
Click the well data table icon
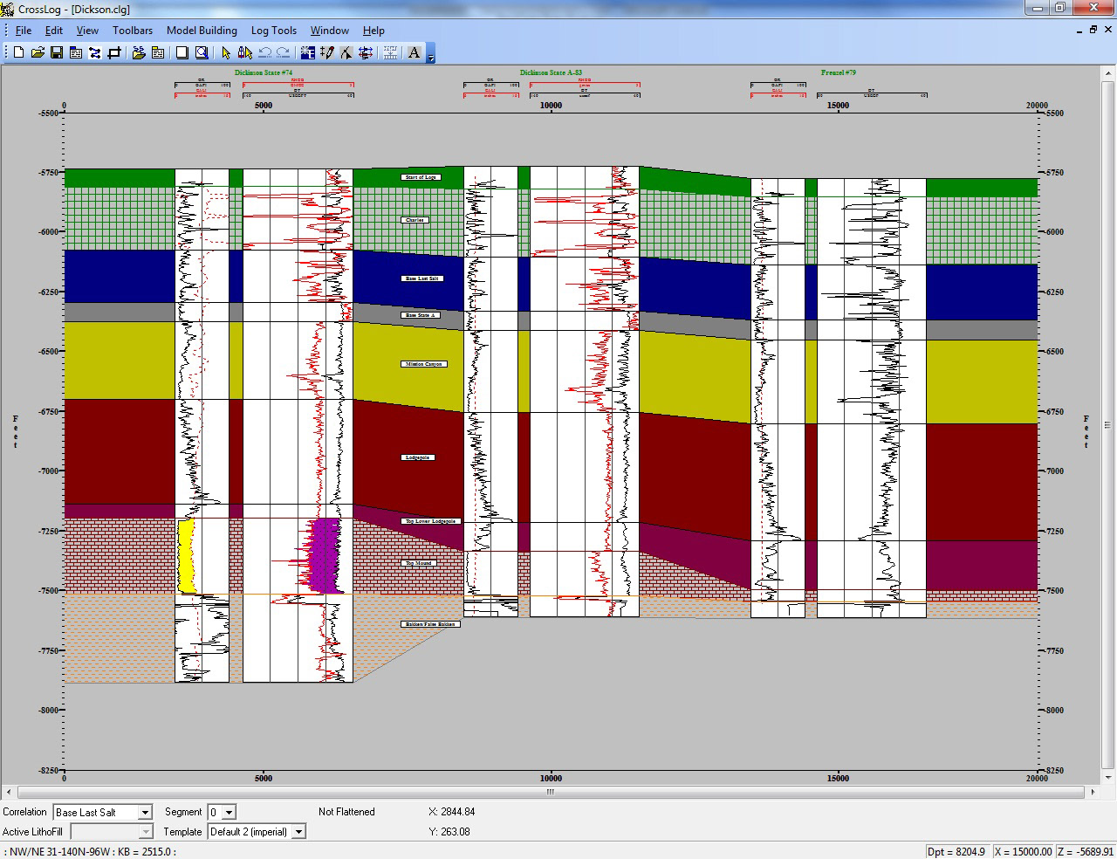pyautogui.click(x=76, y=52)
